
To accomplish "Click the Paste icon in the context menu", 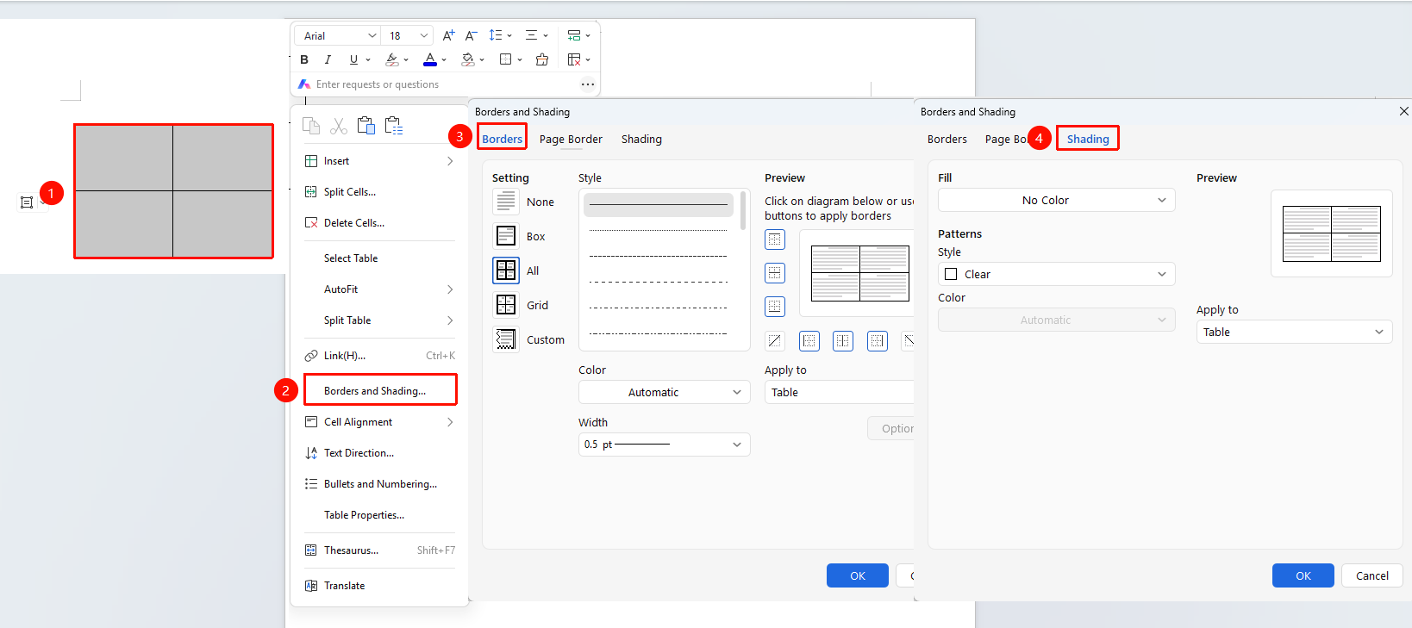I will (x=366, y=126).
